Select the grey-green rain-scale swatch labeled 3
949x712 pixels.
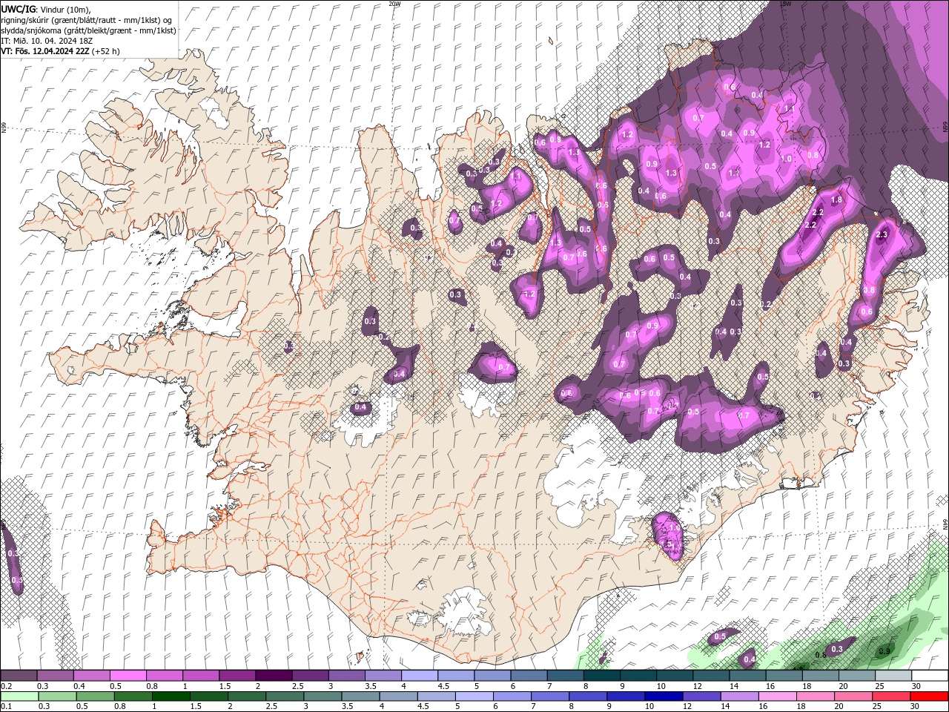(x=322, y=696)
